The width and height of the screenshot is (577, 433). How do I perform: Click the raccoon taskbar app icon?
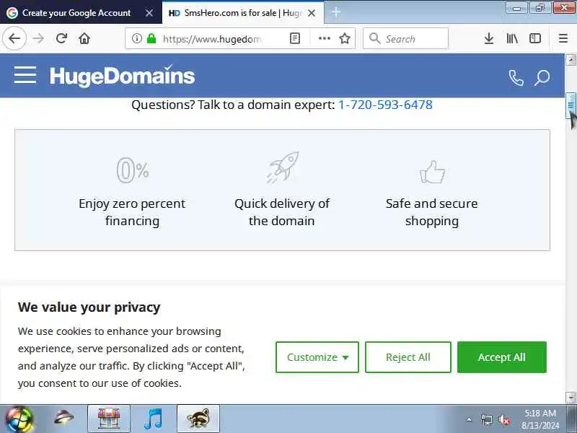pos(198,419)
